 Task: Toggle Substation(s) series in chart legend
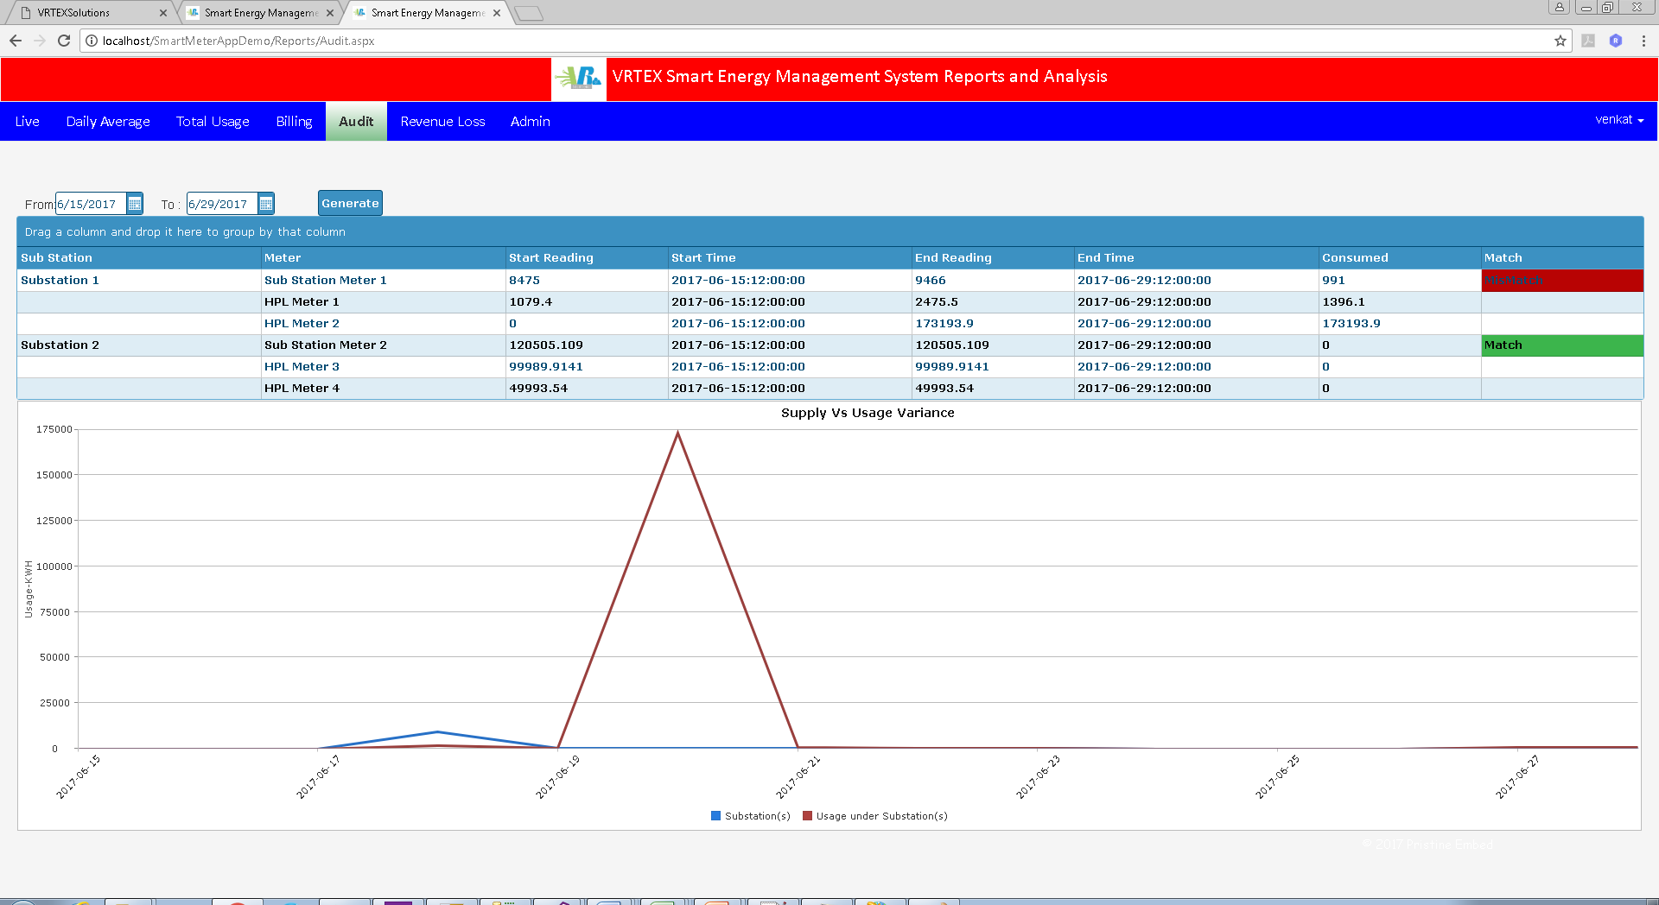click(x=750, y=816)
